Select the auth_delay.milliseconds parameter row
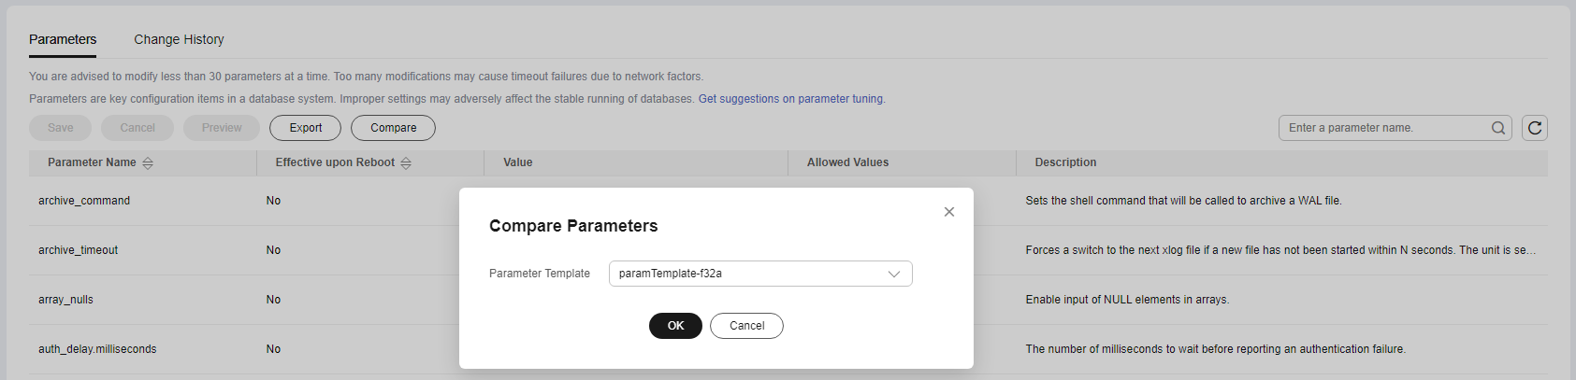Screen dimensions: 1576x380 click(97, 349)
